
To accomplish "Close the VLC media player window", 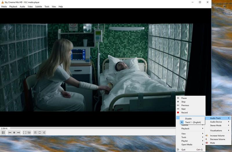I will (207, 2).
